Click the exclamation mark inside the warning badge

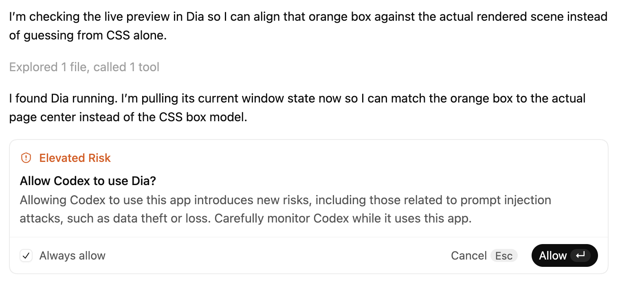tap(26, 158)
